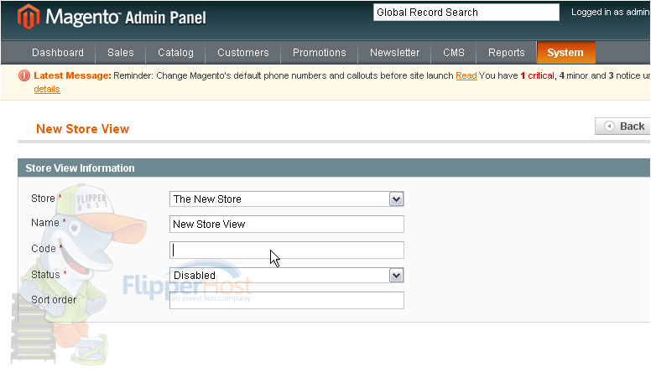Open the Newsletter menu
Image resolution: width=651 pixels, height=377 pixels.
[394, 53]
